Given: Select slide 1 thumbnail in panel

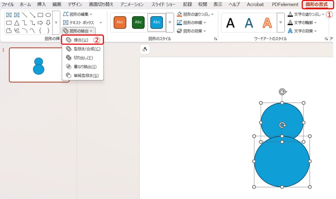Looking at the screenshot, I should tap(39, 65).
